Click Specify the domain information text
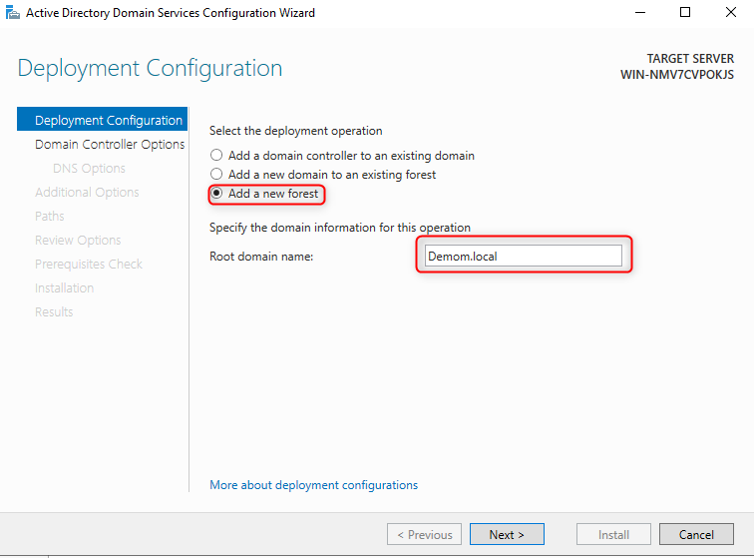This screenshot has width=754, height=558. point(340,228)
